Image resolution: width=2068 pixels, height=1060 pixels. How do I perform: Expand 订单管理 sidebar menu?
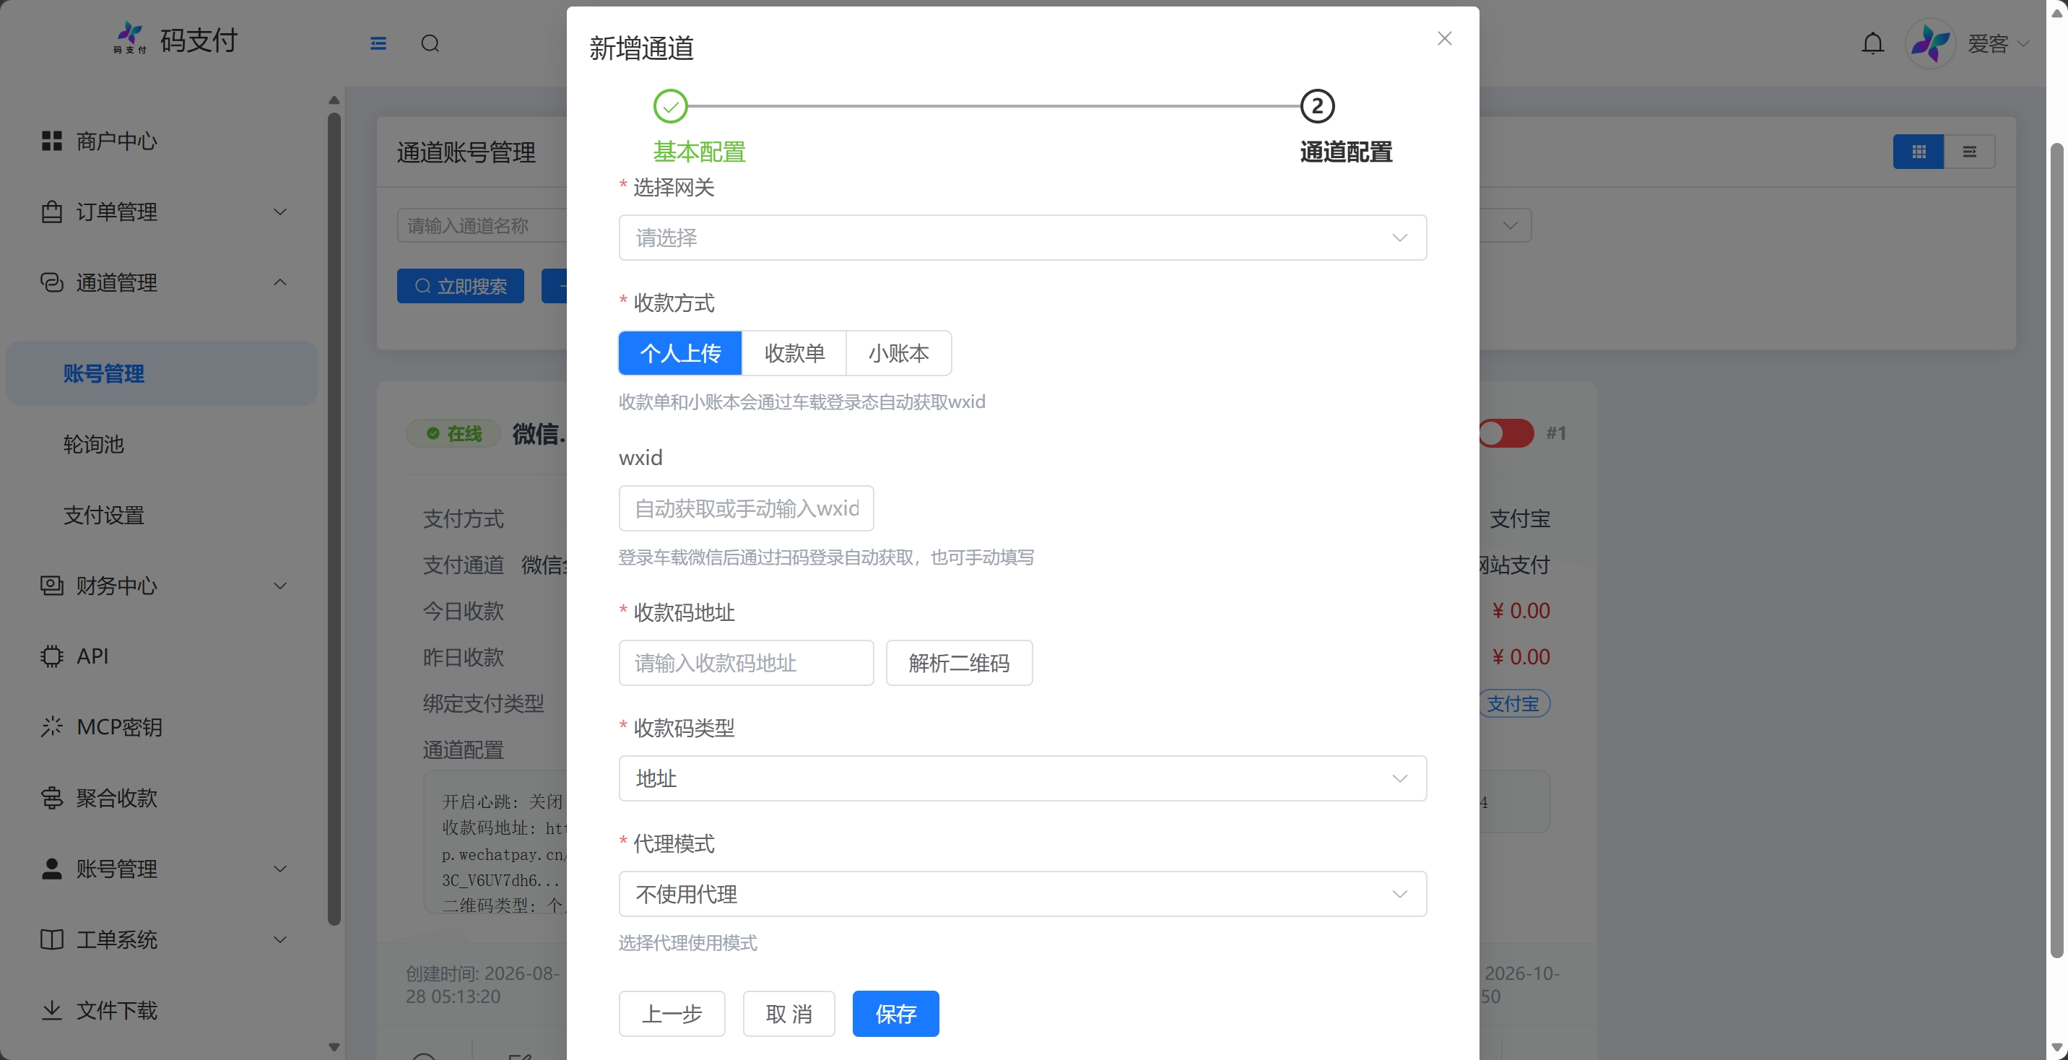pyautogui.click(x=162, y=212)
